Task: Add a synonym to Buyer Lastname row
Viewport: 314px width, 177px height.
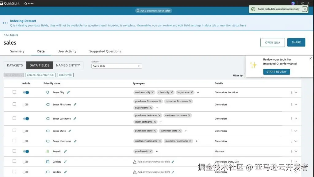Action: (161, 122)
